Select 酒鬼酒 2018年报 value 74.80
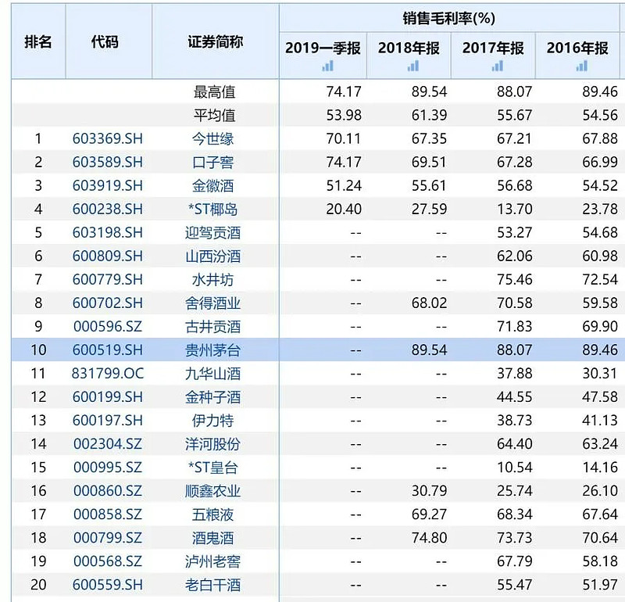Image resolution: width=625 pixels, height=602 pixels. pos(429,538)
